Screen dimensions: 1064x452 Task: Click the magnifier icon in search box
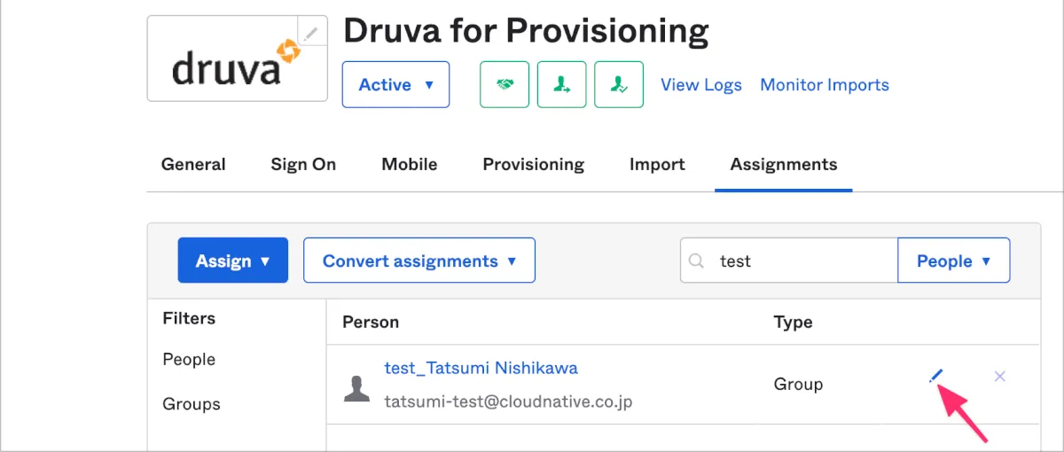pyautogui.click(x=697, y=261)
